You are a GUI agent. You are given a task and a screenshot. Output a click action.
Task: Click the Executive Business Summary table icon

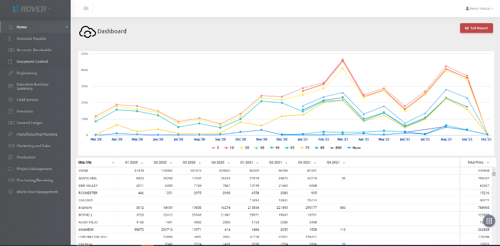pos(11,86)
